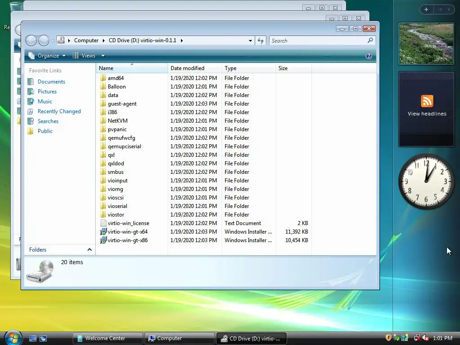Expand the address bar history dropdown
Image resolution: width=460 pixels, height=345 pixels.
pyautogui.click(x=250, y=40)
